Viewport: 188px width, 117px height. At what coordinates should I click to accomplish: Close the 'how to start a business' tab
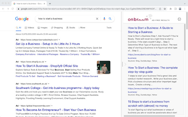point(44,4)
